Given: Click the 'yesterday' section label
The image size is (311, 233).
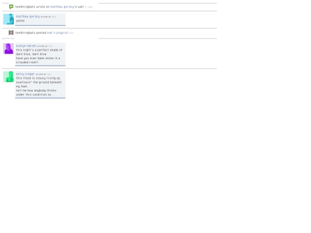Looking at the screenshot, I should point(8,38).
